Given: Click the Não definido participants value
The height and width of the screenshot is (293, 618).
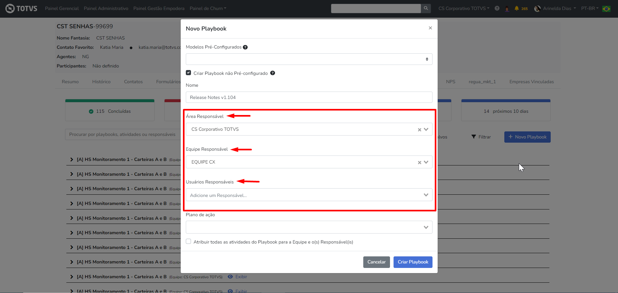Looking at the screenshot, I should point(106,66).
